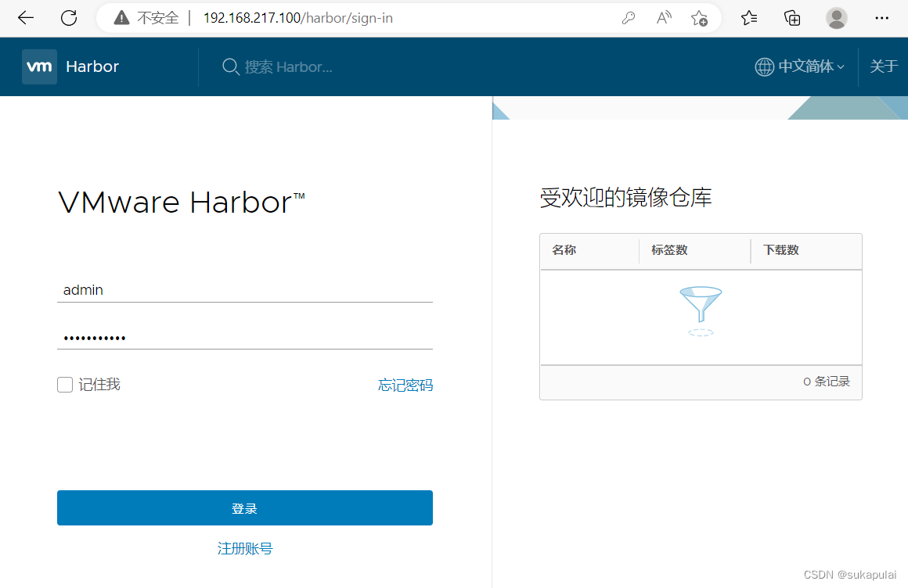The width and height of the screenshot is (908, 588).
Task: Add page to favorites star icon
Action: [700, 19]
